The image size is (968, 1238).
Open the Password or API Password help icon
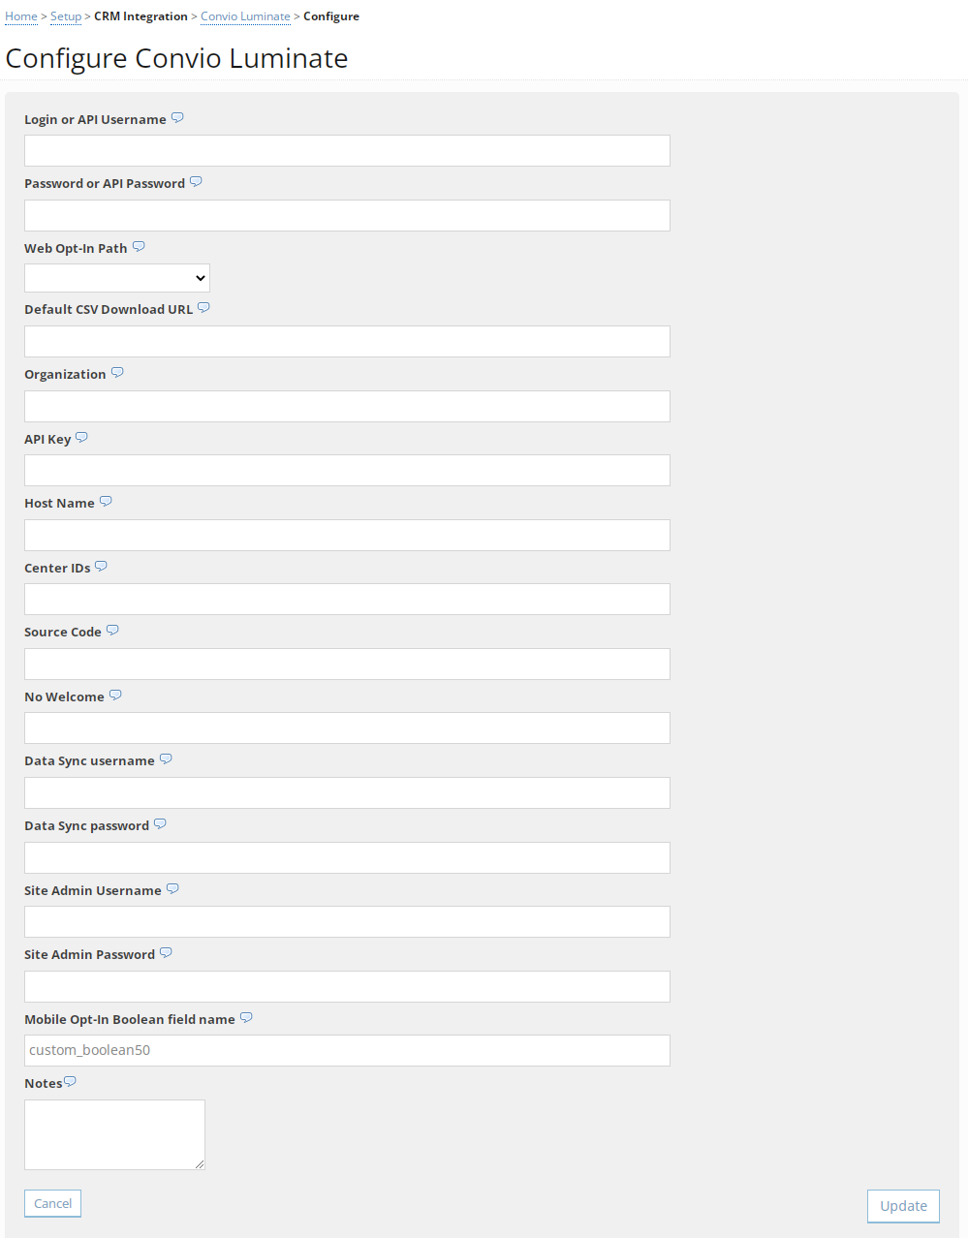[x=196, y=181]
